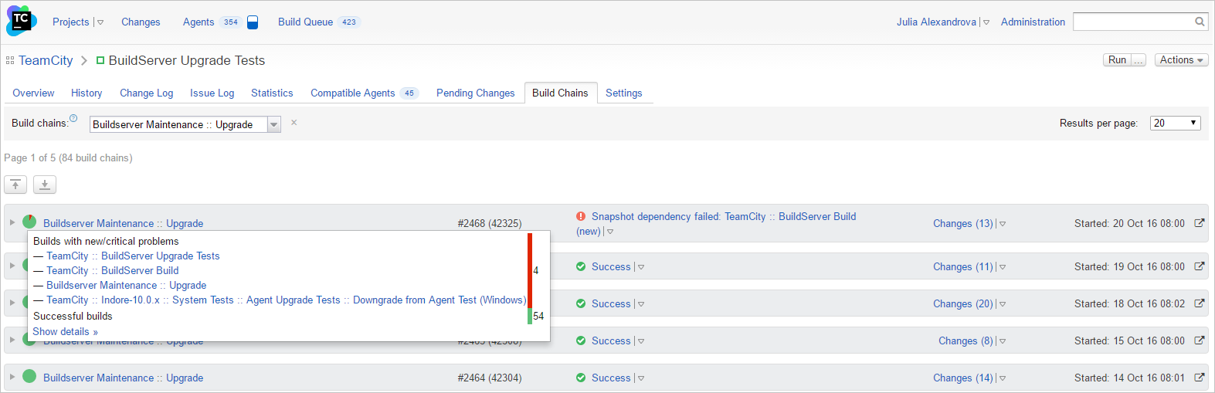This screenshot has height=393, width=1215.
Task: Switch to the Settings tab
Action: 623,93
